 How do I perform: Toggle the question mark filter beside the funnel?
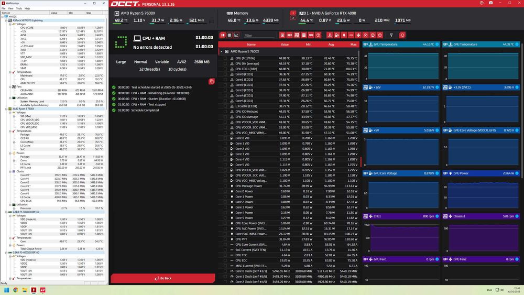[x=379, y=35]
